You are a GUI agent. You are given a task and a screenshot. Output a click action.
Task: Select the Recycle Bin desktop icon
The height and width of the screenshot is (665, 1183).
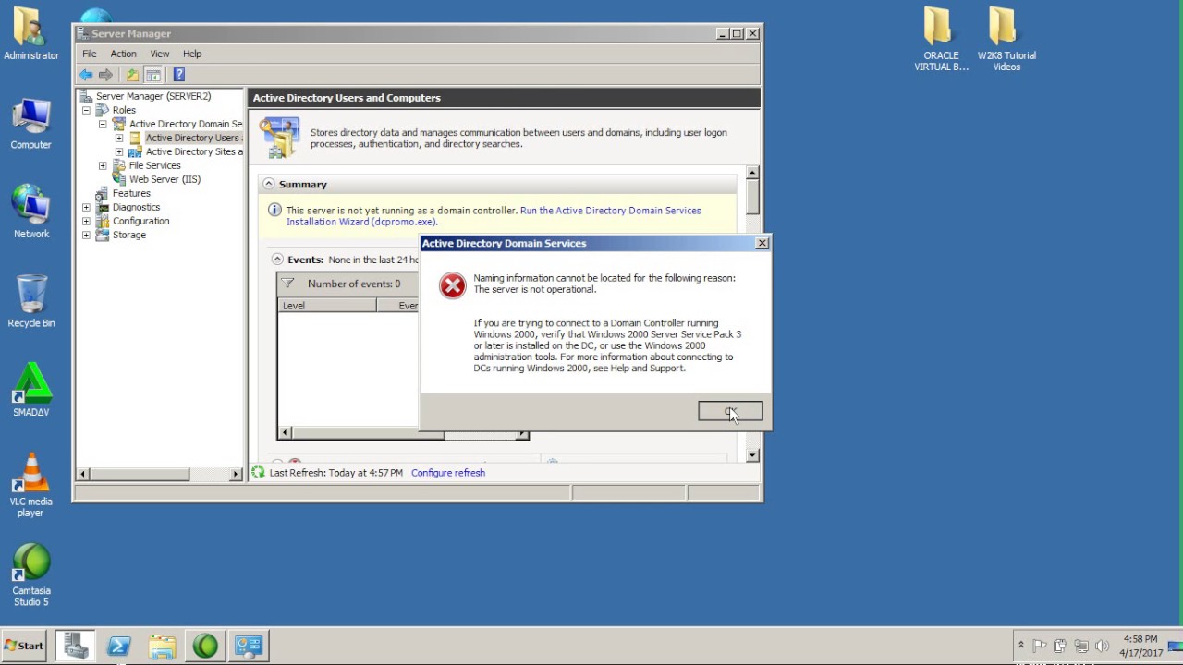coord(31,301)
